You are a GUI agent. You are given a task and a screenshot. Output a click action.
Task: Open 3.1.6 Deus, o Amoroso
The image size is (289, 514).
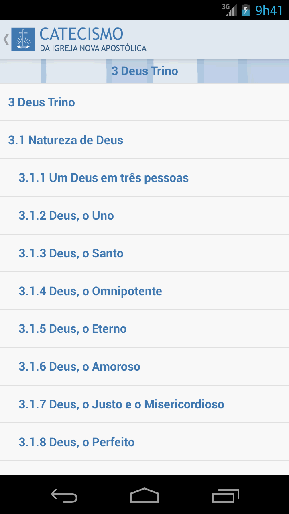[144, 367]
